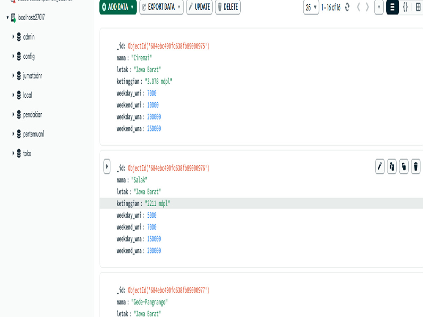Switch to list view icon

click(x=393, y=7)
